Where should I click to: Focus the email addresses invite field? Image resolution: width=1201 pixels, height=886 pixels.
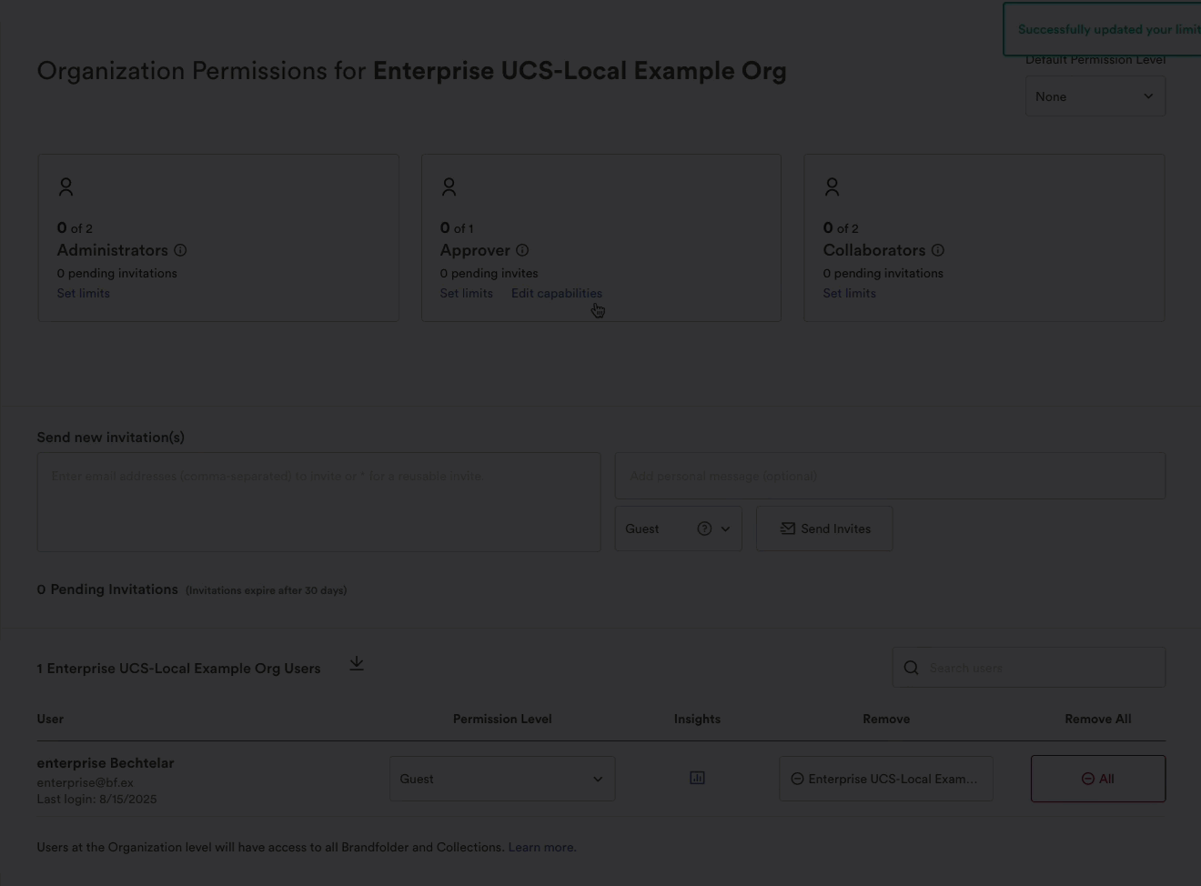[x=318, y=502]
